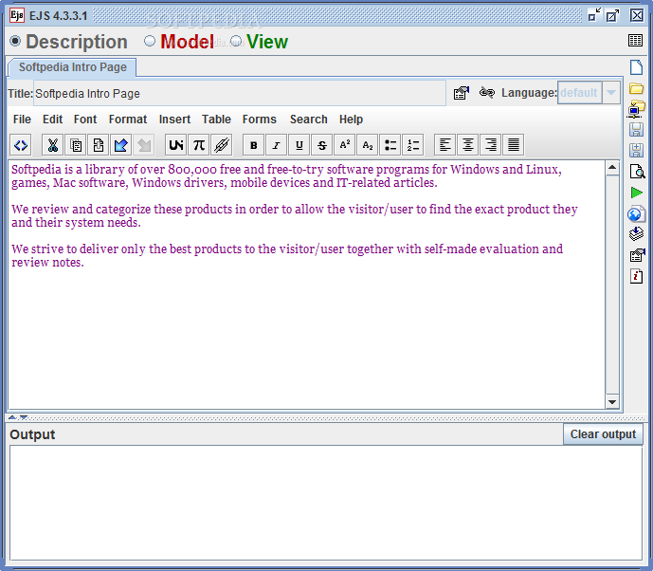
Task: Apply strikethrough using the S icon
Action: (322, 145)
